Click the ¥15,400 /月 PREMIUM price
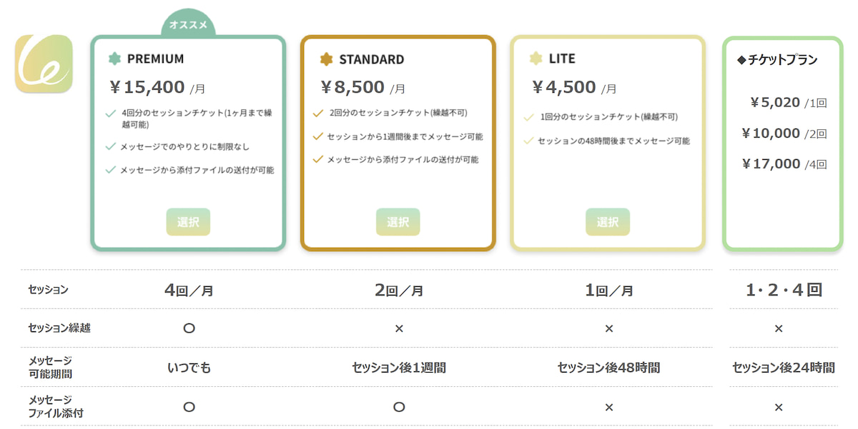Image resolution: width=858 pixels, height=429 pixels. pyautogui.click(x=157, y=87)
